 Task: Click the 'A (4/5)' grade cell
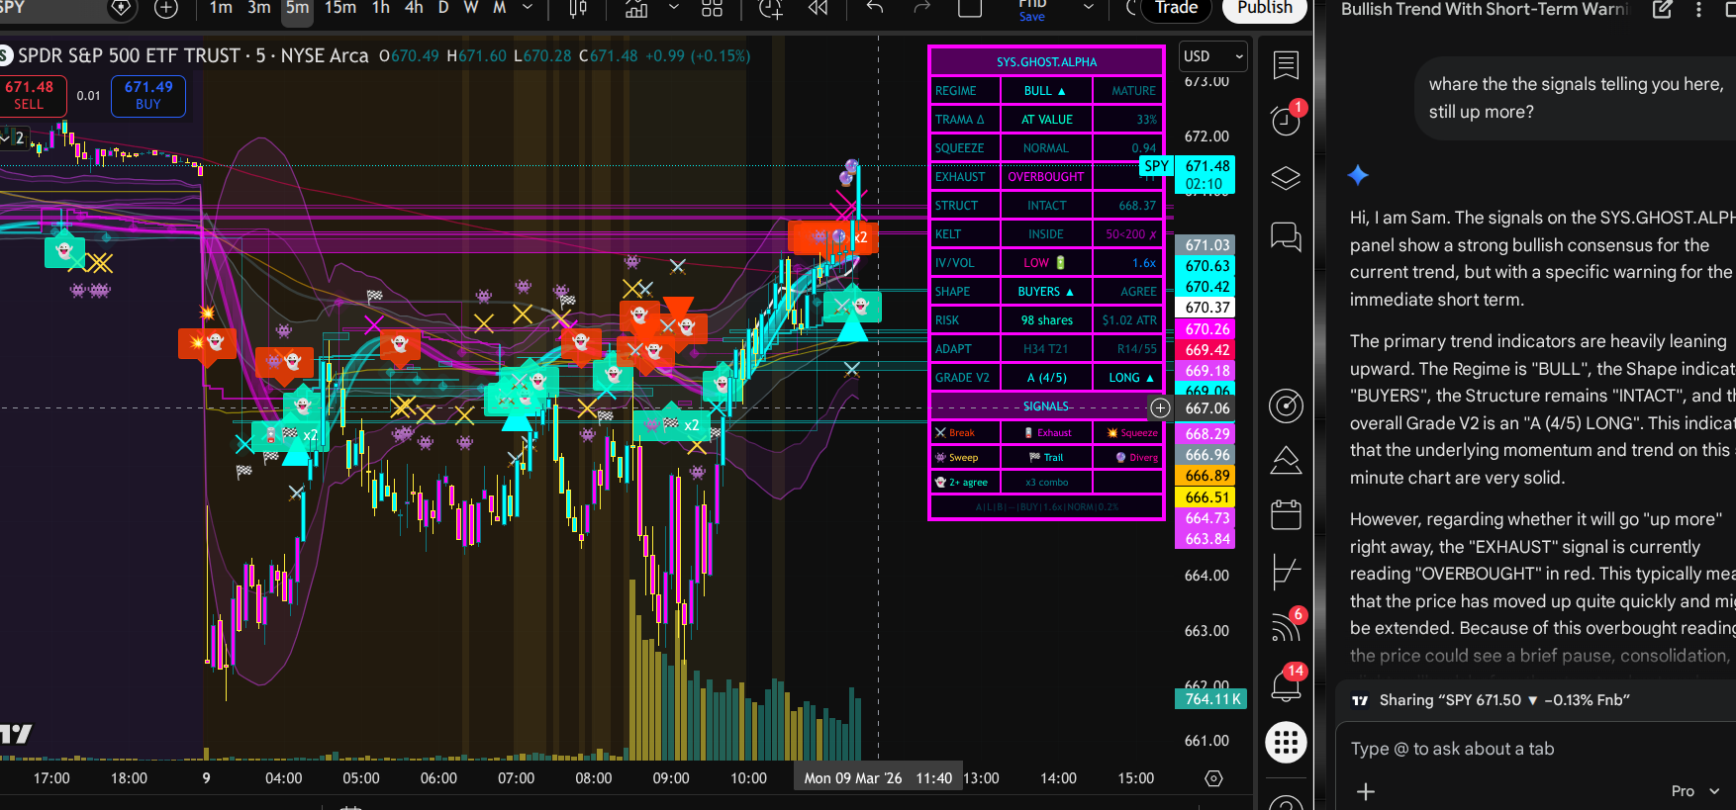pos(1046,378)
